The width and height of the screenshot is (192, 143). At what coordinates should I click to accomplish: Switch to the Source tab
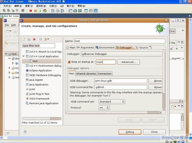(142, 47)
